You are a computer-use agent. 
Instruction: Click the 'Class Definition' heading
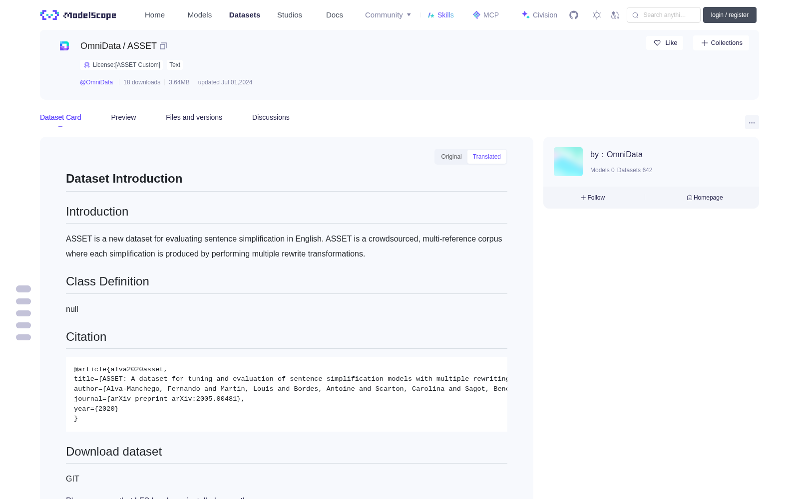pyautogui.click(x=107, y=281)
